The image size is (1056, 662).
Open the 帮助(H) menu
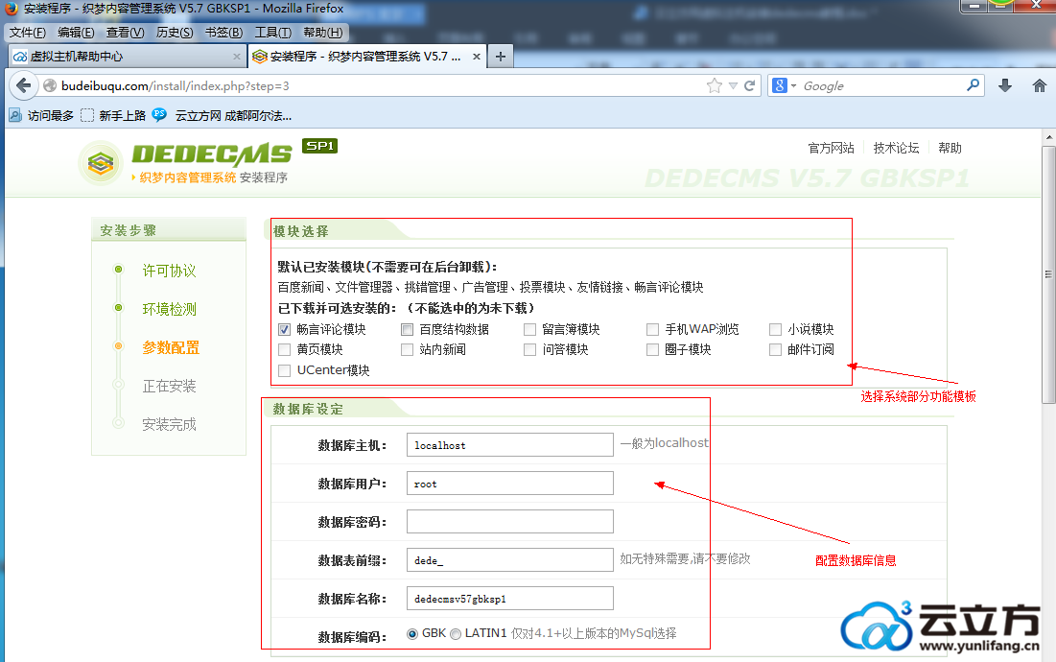pos(322,33)
